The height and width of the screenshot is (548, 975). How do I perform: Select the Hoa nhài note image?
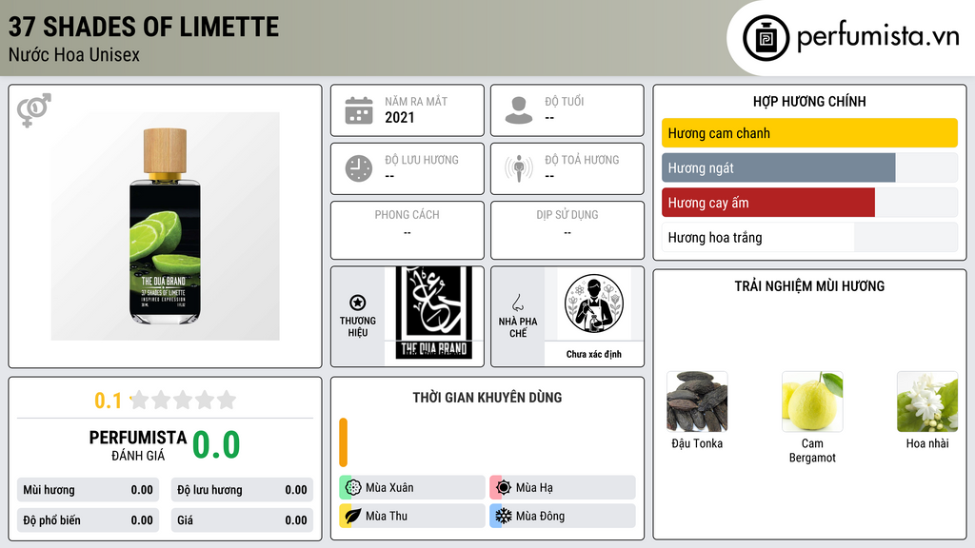[x=927, y=401]
